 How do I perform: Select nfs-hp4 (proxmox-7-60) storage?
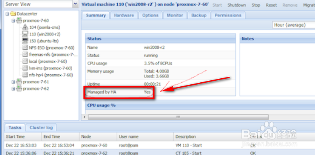point(51,75)
